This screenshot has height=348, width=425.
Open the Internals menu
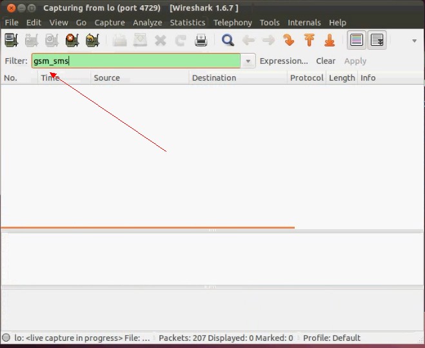[x=304, y=23]
